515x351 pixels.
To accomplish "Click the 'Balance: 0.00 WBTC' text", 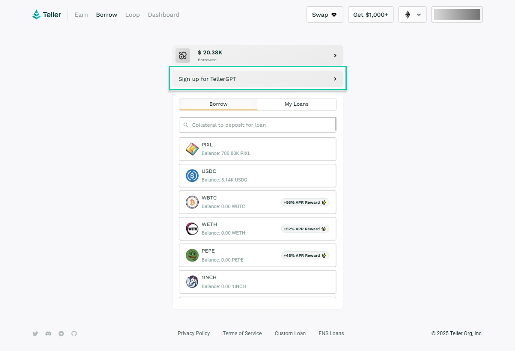I will coord(223,206).
